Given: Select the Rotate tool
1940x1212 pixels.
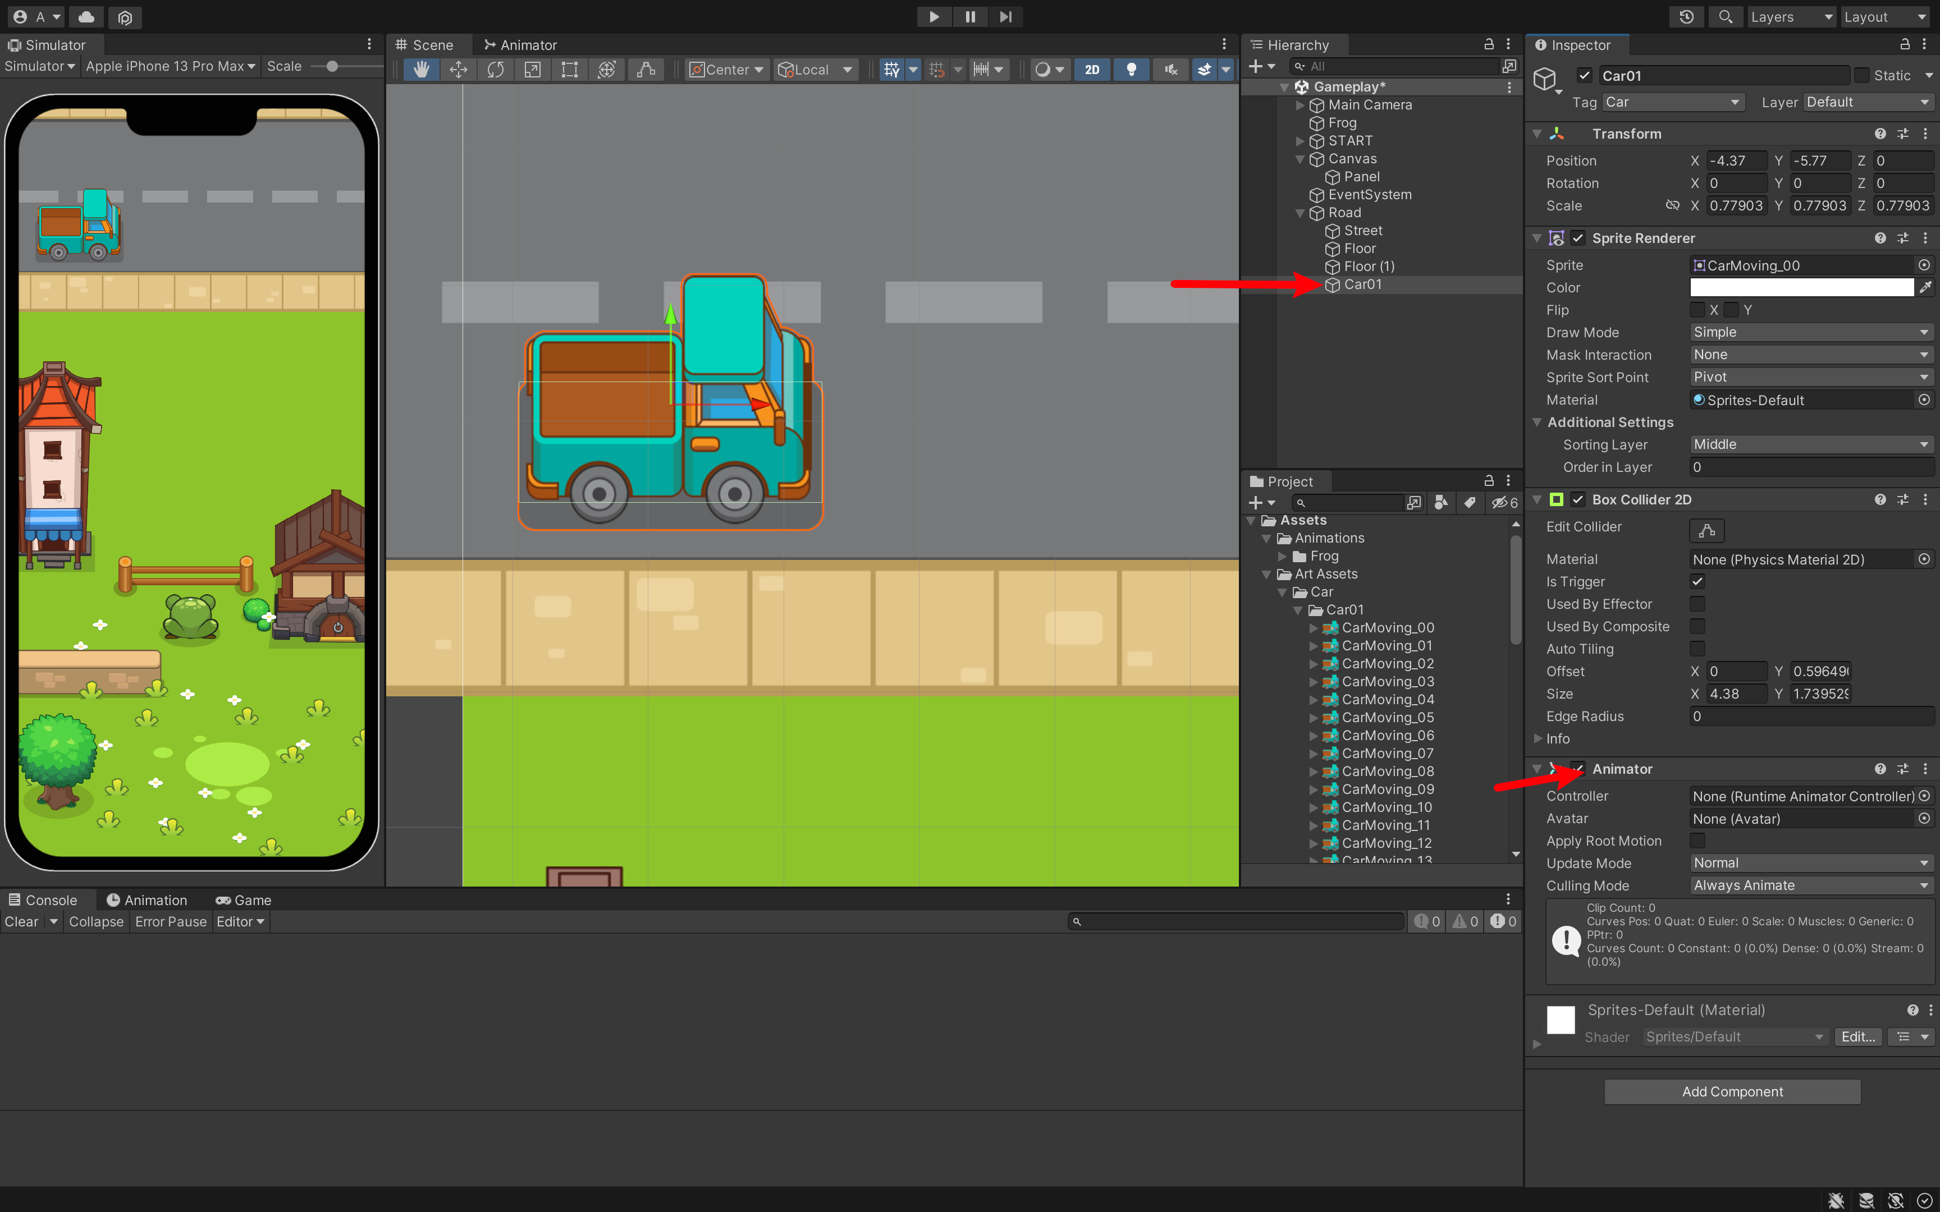Looking at the screenshot, I should [496, 70].
